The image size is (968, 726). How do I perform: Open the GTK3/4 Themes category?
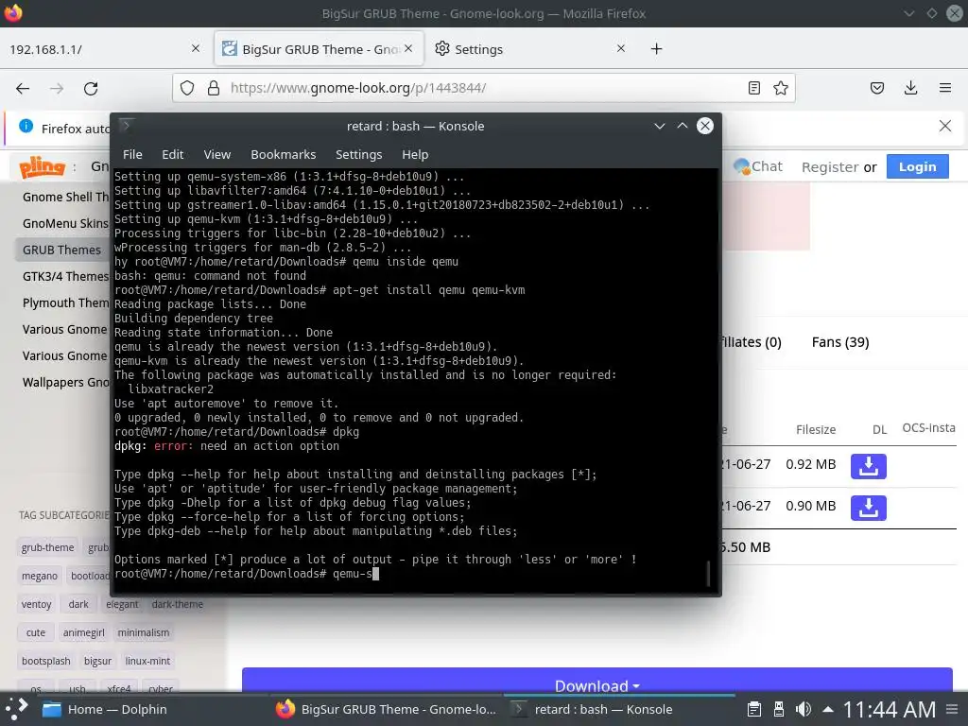tap(65, 277)
